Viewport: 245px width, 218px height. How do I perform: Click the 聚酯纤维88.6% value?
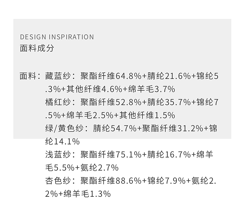tap(111, 181)
